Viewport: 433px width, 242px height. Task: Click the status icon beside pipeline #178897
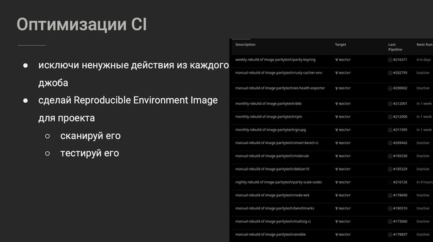pyautogui.click(x=390, y=235)
